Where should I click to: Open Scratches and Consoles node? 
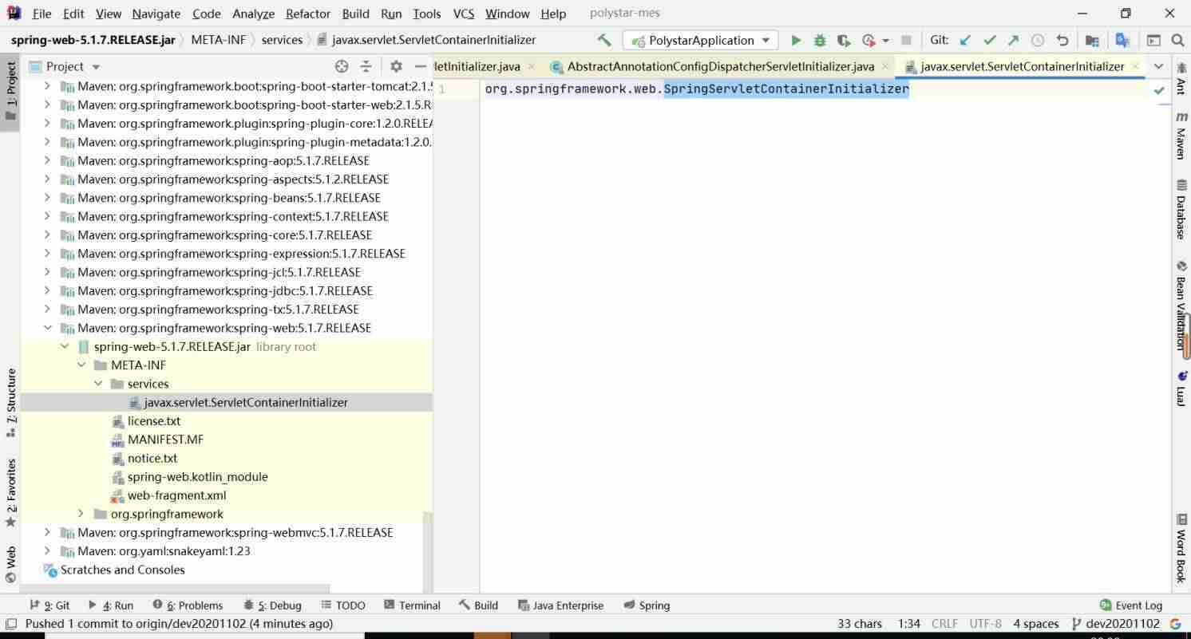pos(122,570)
